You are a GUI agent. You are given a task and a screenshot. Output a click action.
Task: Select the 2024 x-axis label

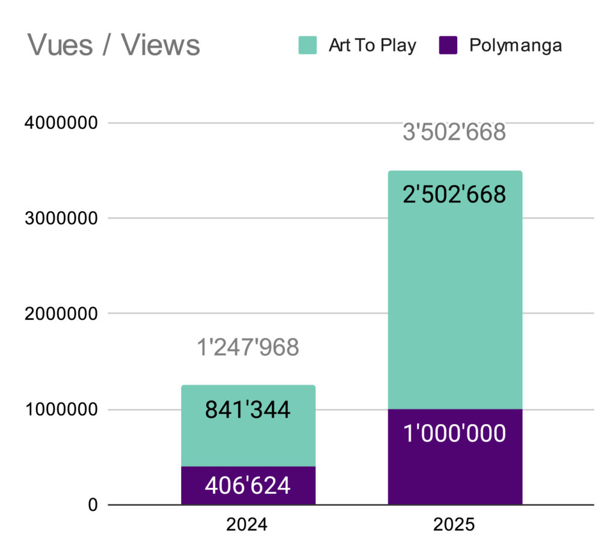coord(247,525)
